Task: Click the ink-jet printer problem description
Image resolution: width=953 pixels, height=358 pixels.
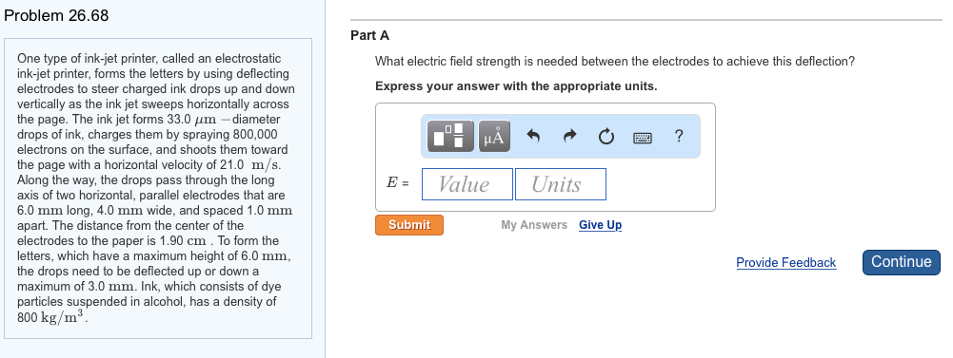Action: pos(155,188)
